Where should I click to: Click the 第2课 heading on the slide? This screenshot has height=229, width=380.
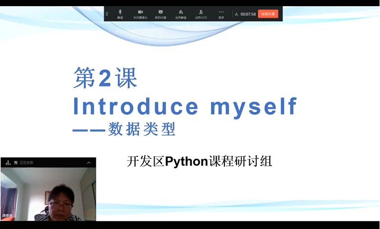coord(105,78)
